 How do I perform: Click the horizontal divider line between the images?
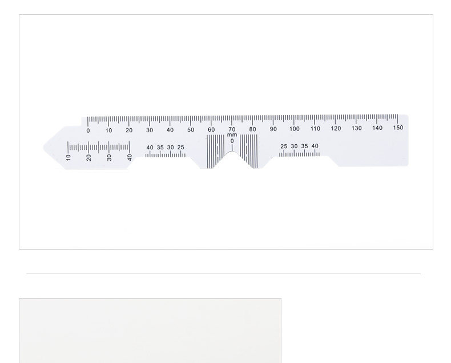click(x=223, y=274)
